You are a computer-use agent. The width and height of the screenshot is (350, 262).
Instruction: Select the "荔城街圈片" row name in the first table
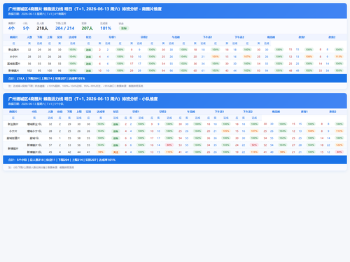(x=13, y=64)
